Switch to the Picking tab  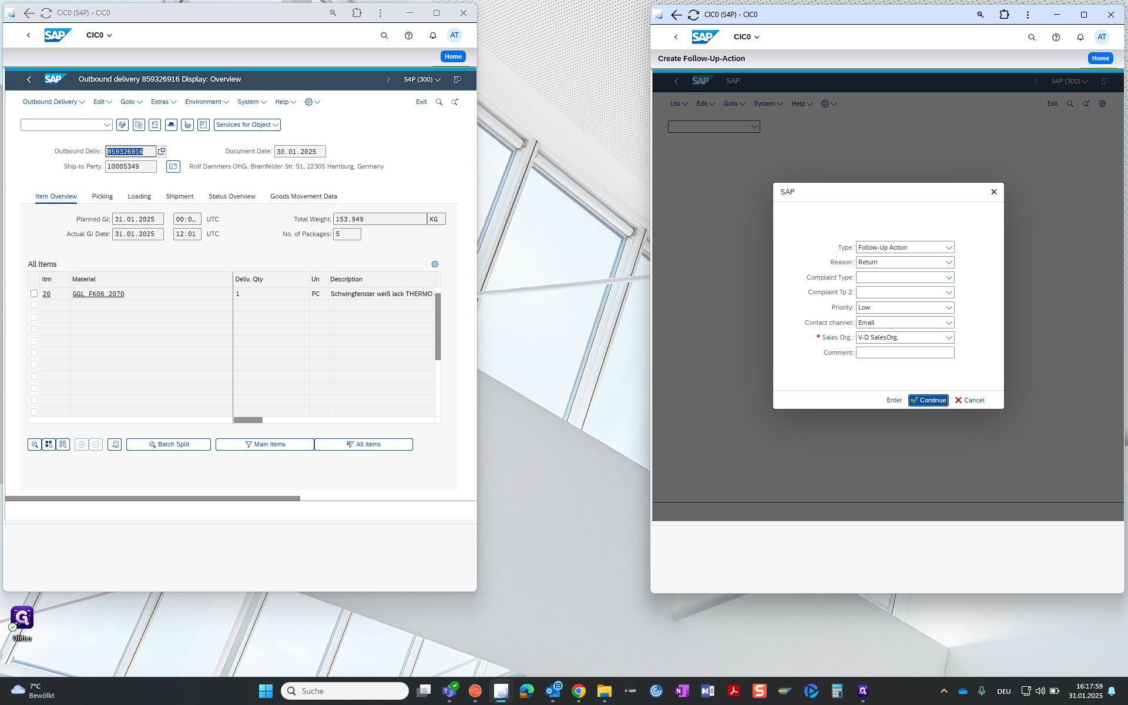tap(102, 197)
